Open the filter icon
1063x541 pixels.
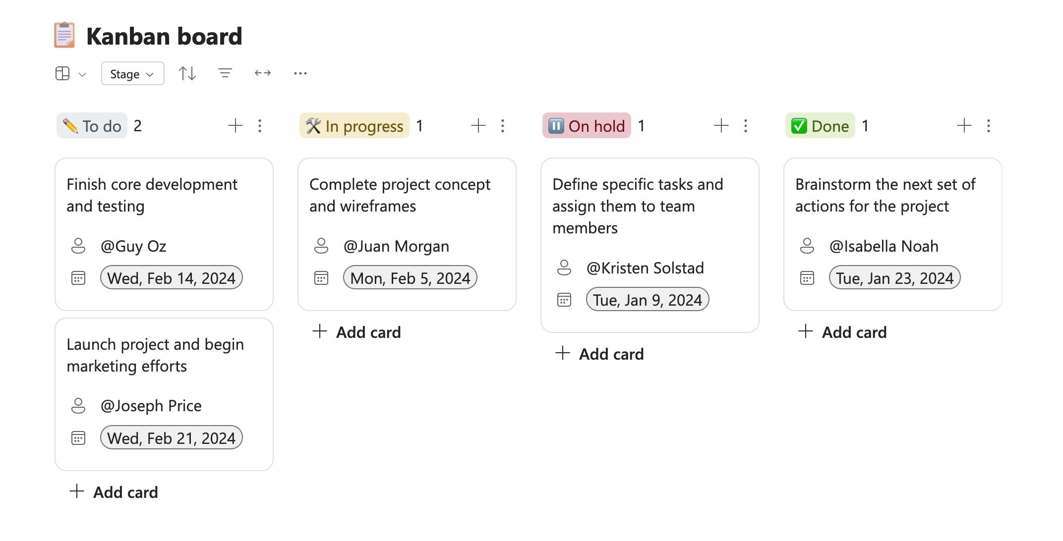click(225, 73)
